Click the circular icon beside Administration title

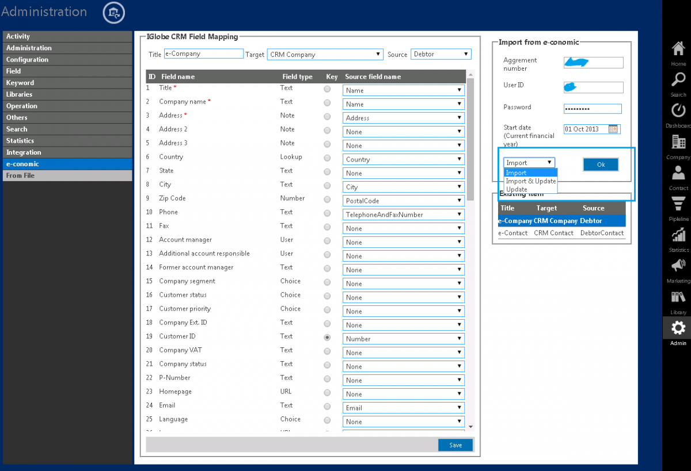click(113, 12)
